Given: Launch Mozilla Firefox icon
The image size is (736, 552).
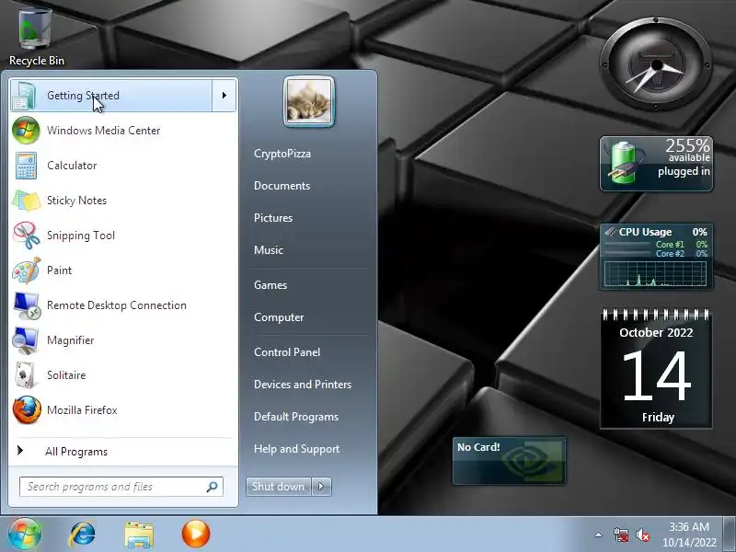Looking at the screenshot, I should coord(27,409).
